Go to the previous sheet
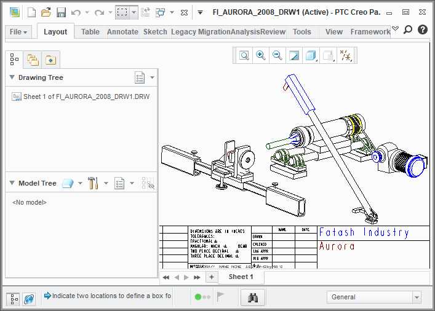Image resolution: width=435 pixels, height=311 pixels. click(177, 277)
